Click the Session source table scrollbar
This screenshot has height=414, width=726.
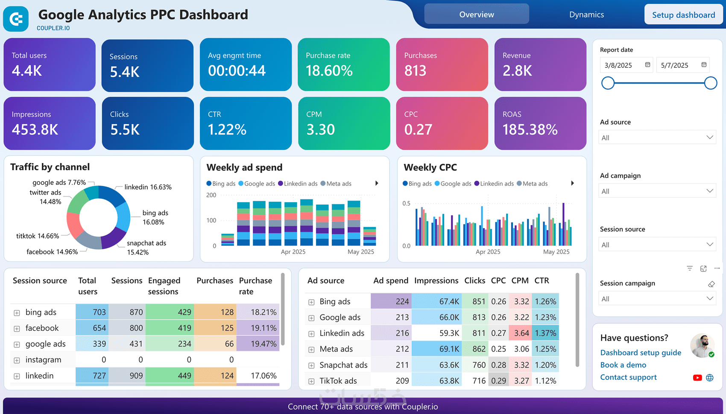(x=283, y=309)
